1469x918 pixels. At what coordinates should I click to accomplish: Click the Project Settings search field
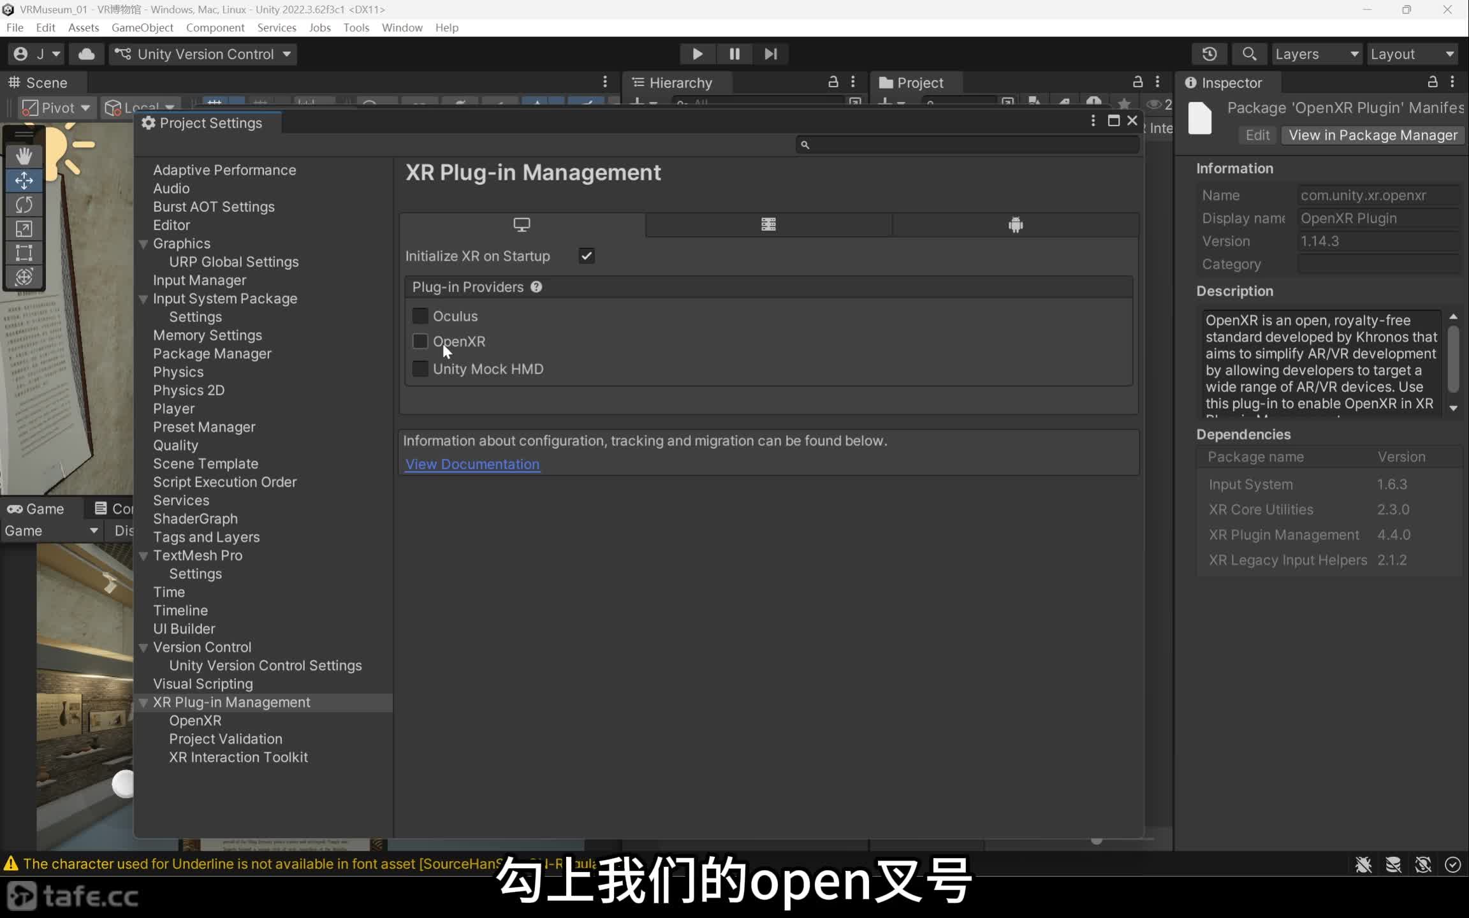pyautogui.click(x=967, y=145)
